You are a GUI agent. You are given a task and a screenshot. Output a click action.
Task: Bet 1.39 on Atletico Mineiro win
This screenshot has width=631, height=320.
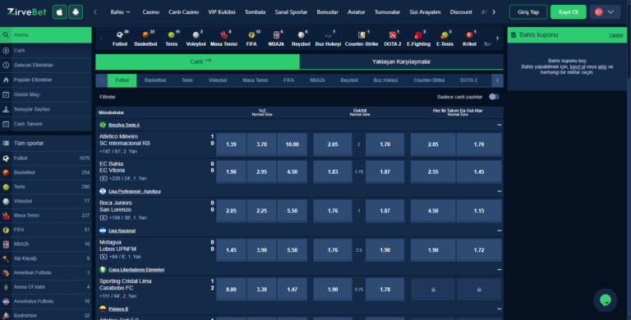[x=231, y=144]
